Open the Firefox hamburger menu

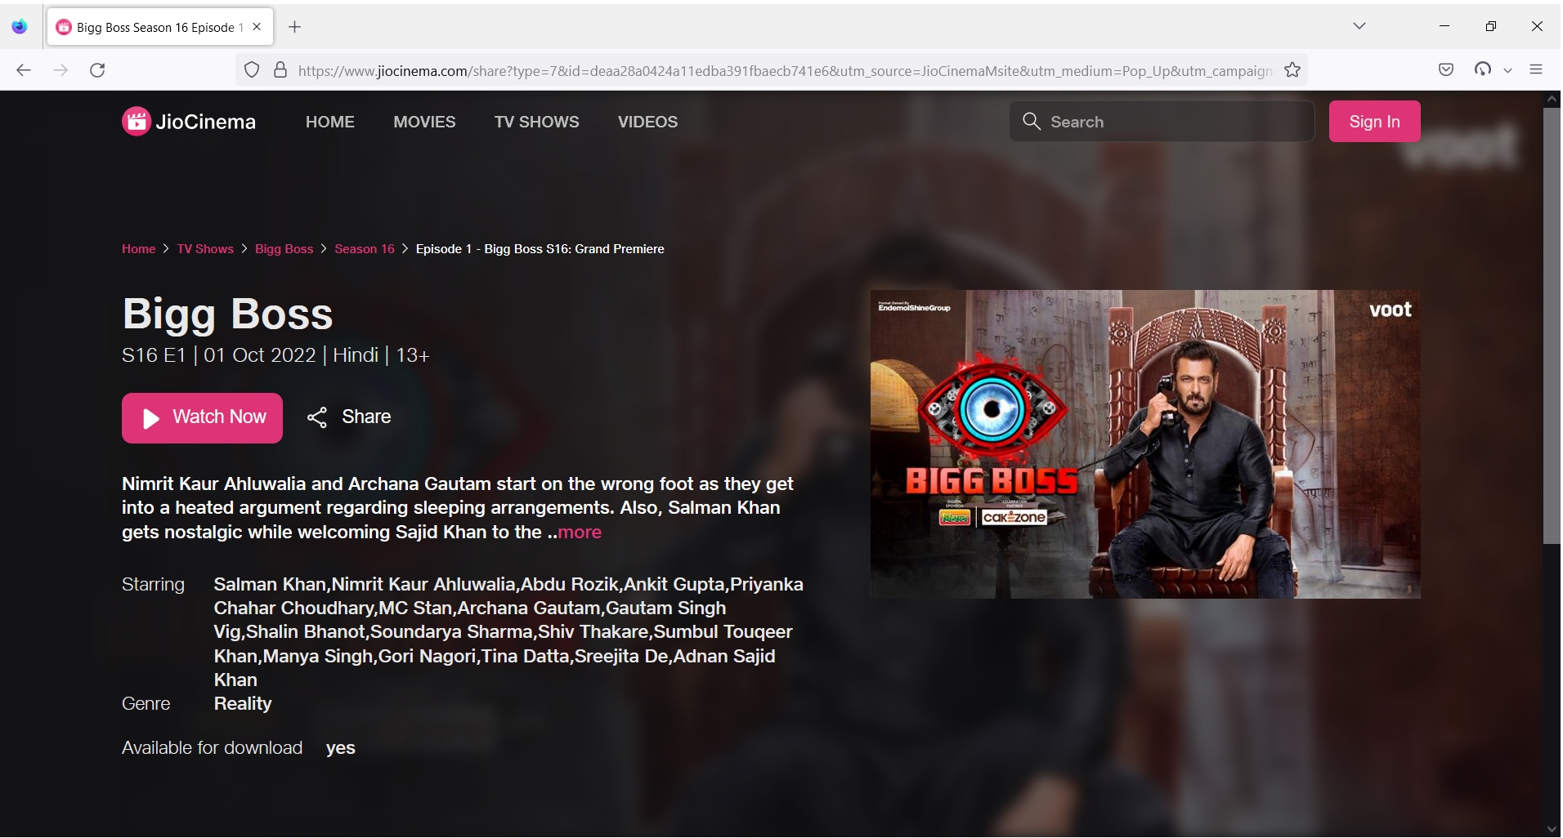tap(1536, 69)
